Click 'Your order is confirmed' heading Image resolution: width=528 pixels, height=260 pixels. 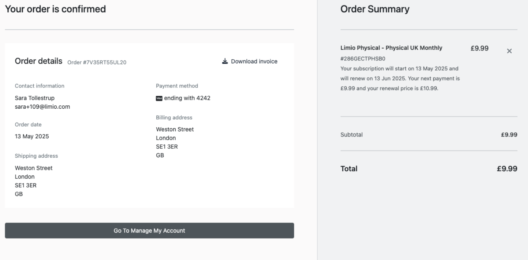[x=55, y=9]
